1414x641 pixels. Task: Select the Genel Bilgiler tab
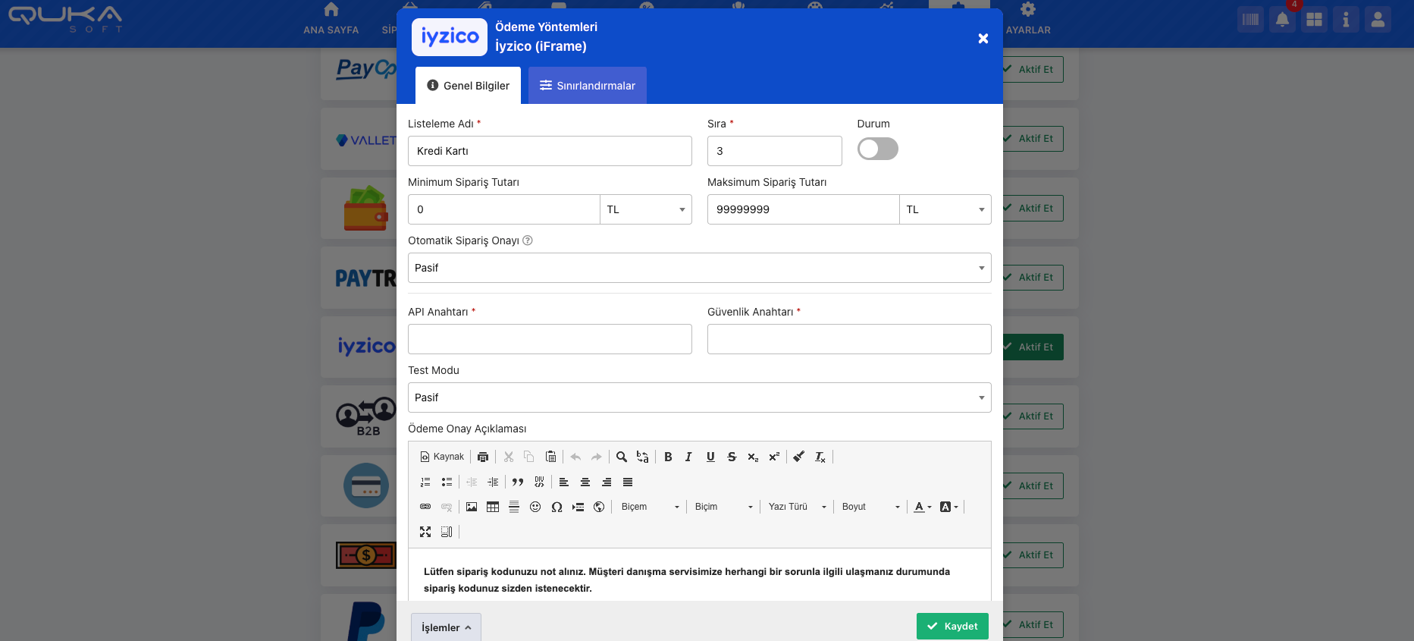(x=468, y=86)
